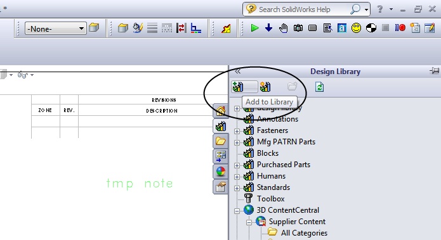Screen dimensions: 441x240
Task: Open the SolidWorks Resources home tab
Action: click(221, 111)
